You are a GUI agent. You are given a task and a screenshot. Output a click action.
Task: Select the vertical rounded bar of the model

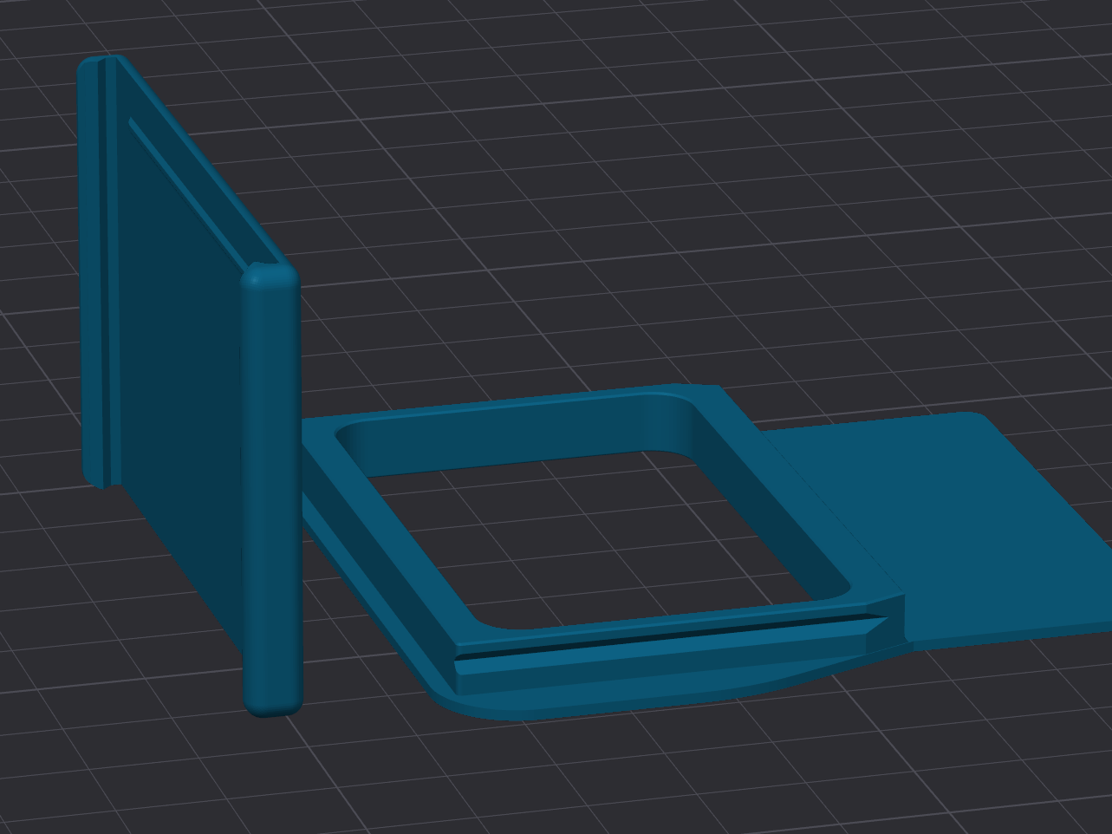tap(271, 490)
